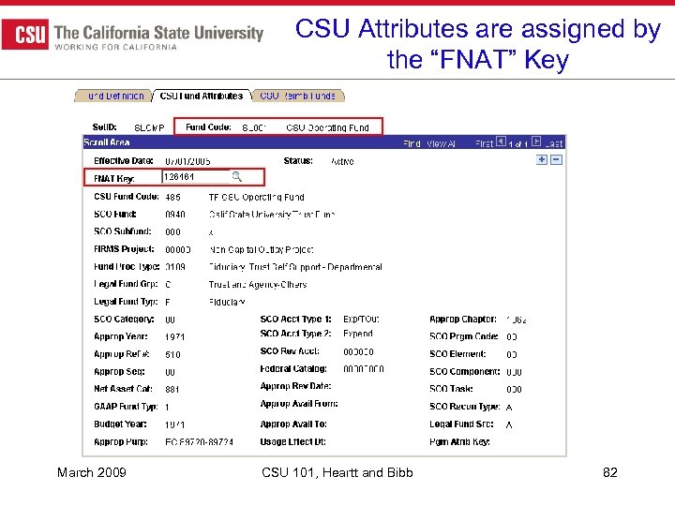Viewport: 675px width, 506px height.
Task: Select the SCO Fund value 0948
Action: pos(175,215)
